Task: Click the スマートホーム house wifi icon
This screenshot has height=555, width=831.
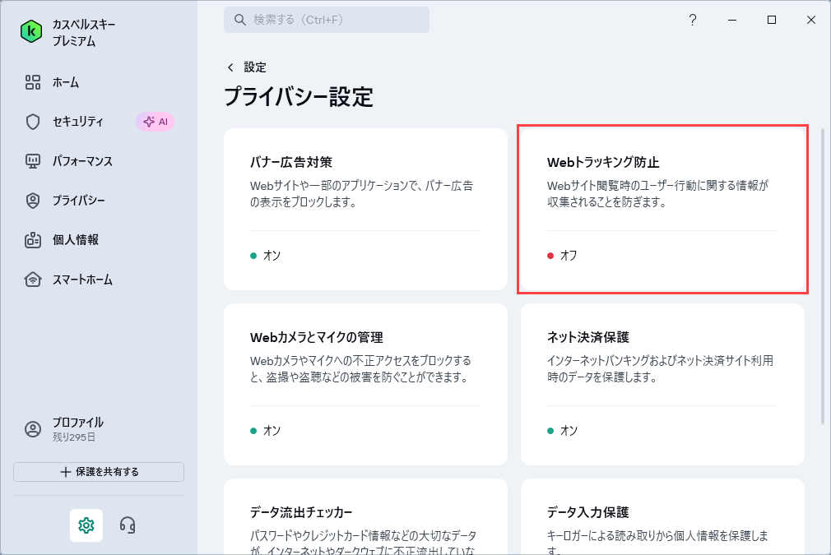Action: pos(33,279)
